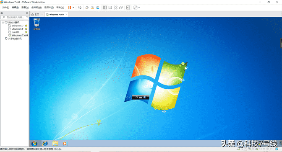Open the power options dropdown arrow beside pause

[73, 8]
